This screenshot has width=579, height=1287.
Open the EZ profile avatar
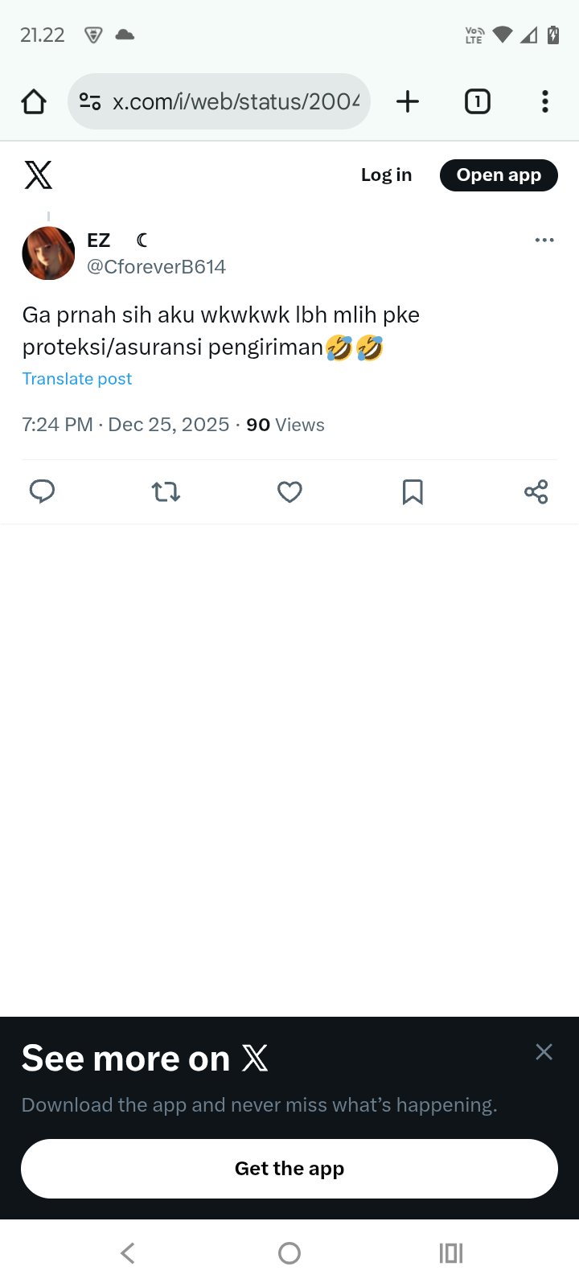click(48, 253)
